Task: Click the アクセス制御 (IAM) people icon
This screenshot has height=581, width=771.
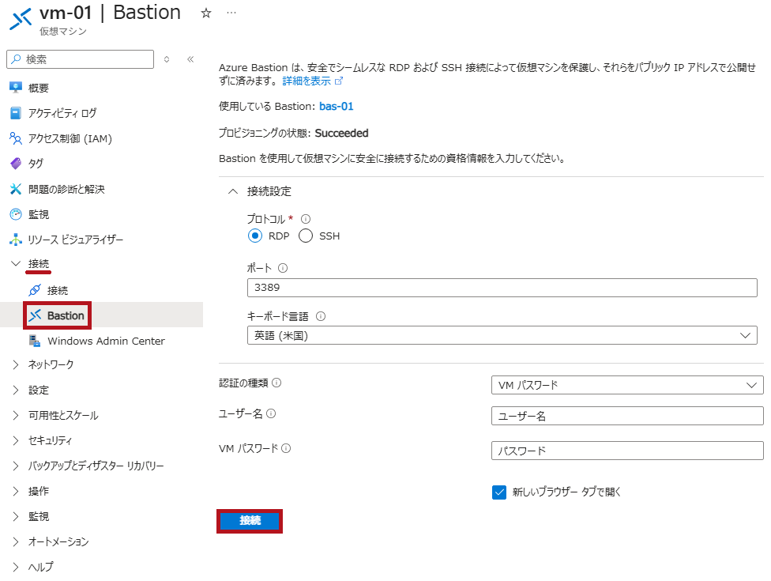Action: 16,138
